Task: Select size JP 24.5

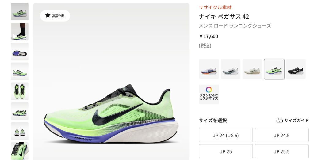Action: pyautogui.click(x=282, y=135)
